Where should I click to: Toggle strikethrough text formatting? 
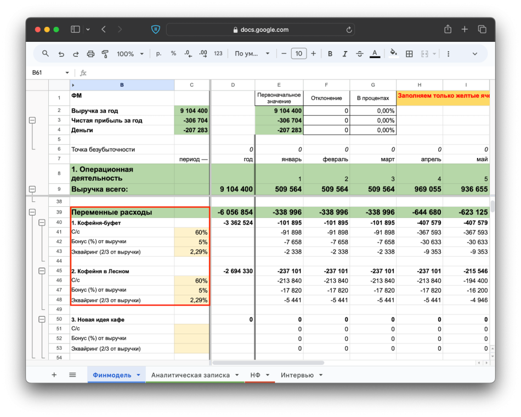pos(360,54)
